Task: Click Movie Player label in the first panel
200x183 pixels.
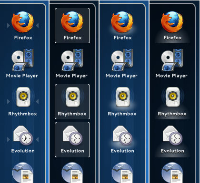Action: tap(22, 76)
